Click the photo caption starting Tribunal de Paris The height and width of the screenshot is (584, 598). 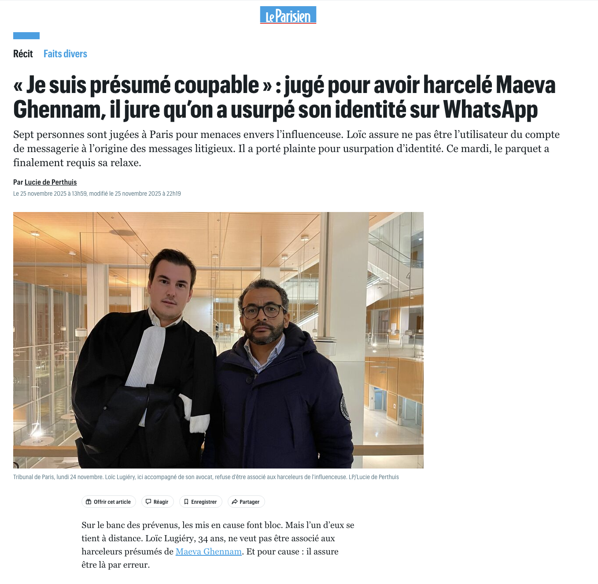click(206, 477)
